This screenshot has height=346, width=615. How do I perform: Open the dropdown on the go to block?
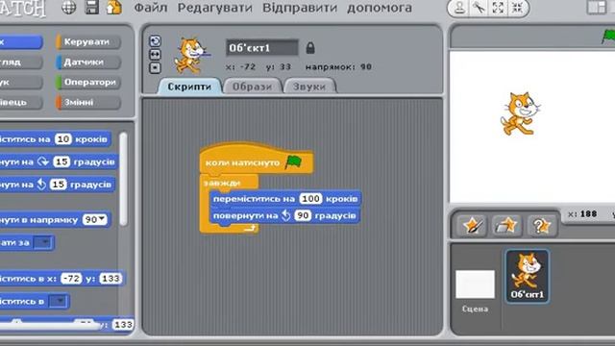[x=59, y=301]
